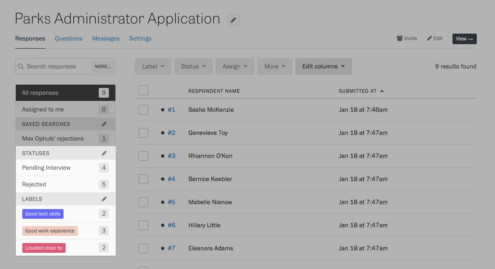The height and width of the screenshot is (269, 495).
Task: Open the Assign dropdown
Action: tap(235, 66)
